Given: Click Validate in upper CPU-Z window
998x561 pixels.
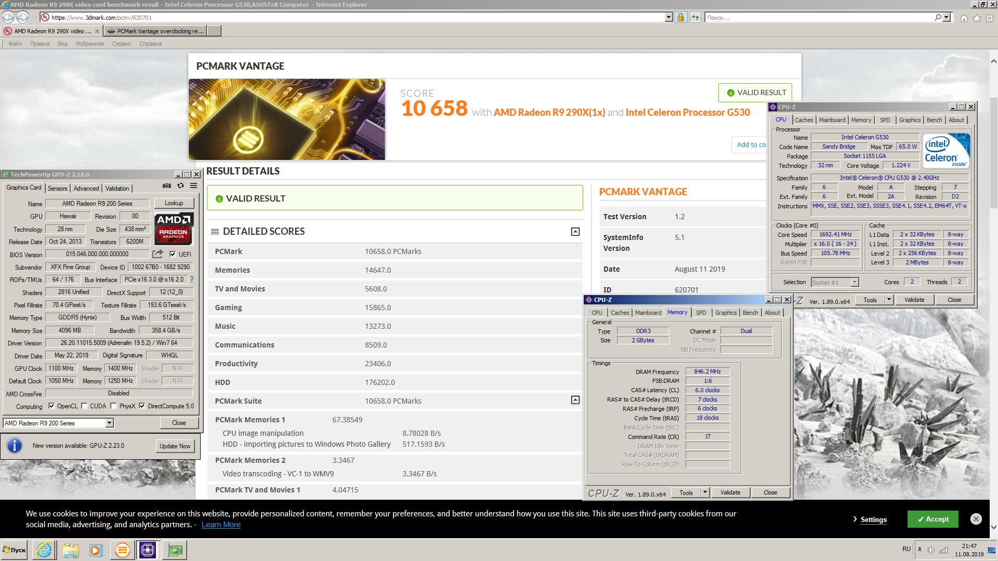Looking at the screenshot, I should pos(914,300).
